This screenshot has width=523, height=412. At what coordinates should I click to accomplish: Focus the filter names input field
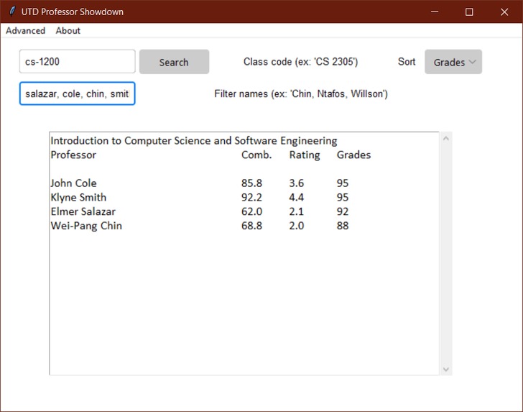[78, 93]
